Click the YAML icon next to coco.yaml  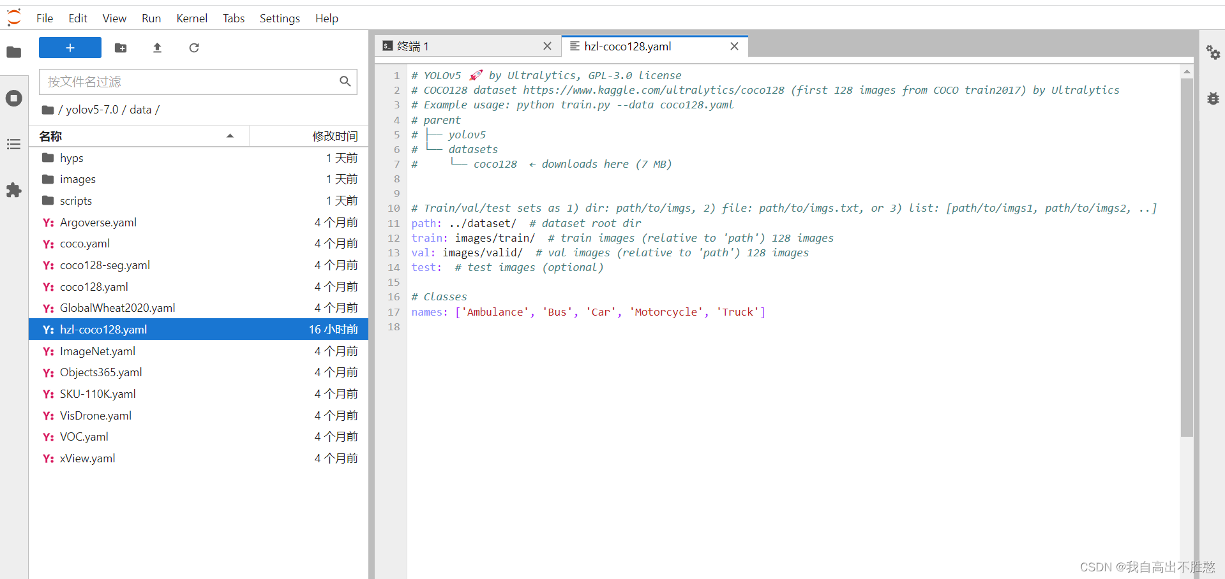click(48, 244)
